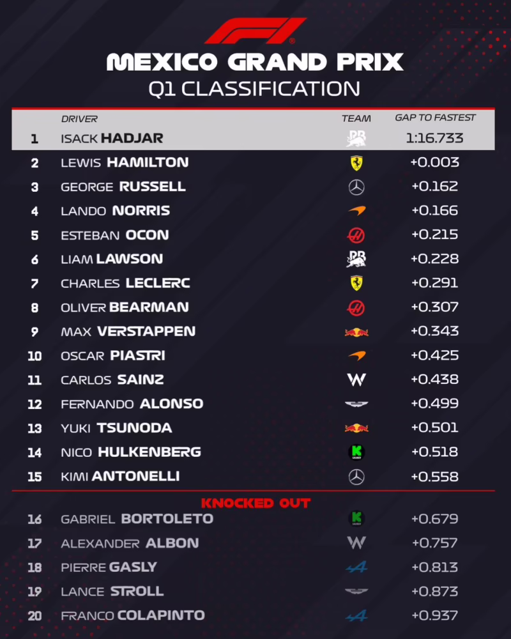Click the McLaren logo beside Lando Norris
Viewport: 511px width, 639px height.
356,211
